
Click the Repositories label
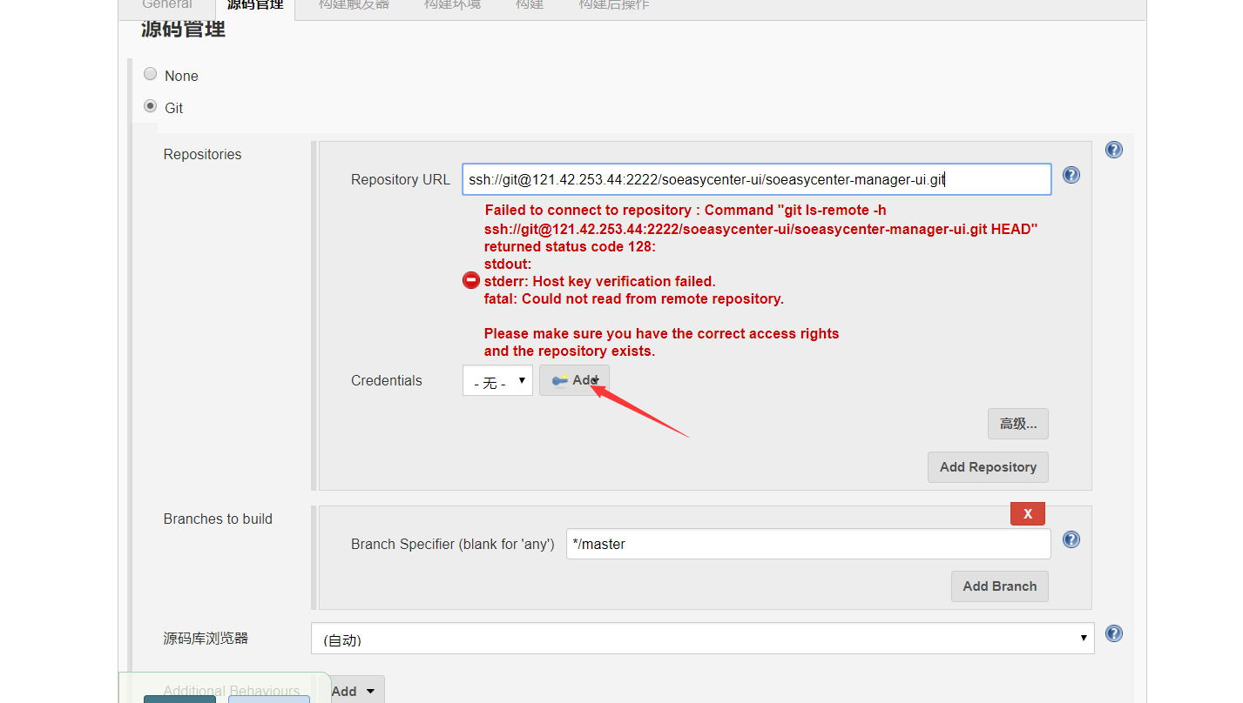click(x=202, y=154)
